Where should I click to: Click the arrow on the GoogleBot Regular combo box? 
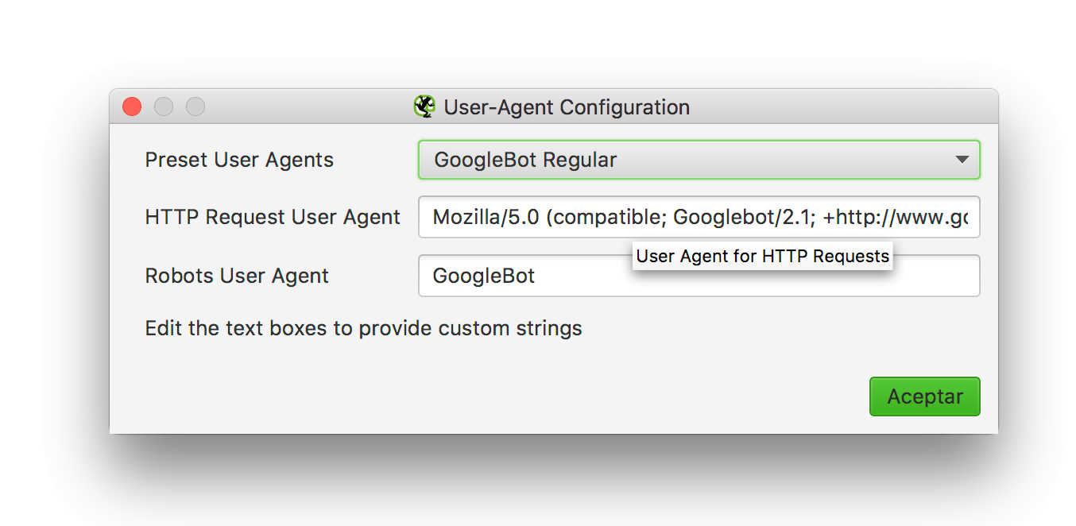[962, 160]
